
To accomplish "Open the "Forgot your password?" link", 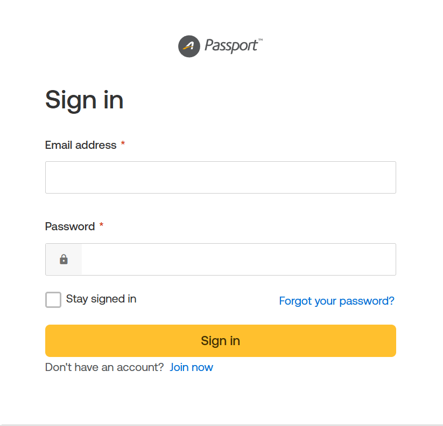I will click(336, 301).
